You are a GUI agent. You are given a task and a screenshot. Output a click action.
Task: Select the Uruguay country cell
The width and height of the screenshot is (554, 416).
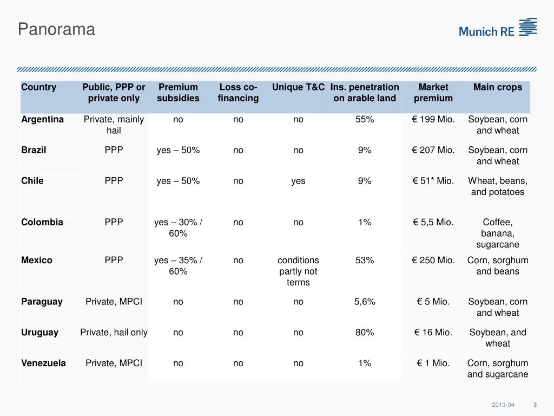(39, 333)
